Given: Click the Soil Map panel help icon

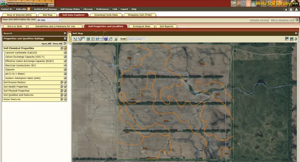Looking at the screenshot, I should click(296, 39).
